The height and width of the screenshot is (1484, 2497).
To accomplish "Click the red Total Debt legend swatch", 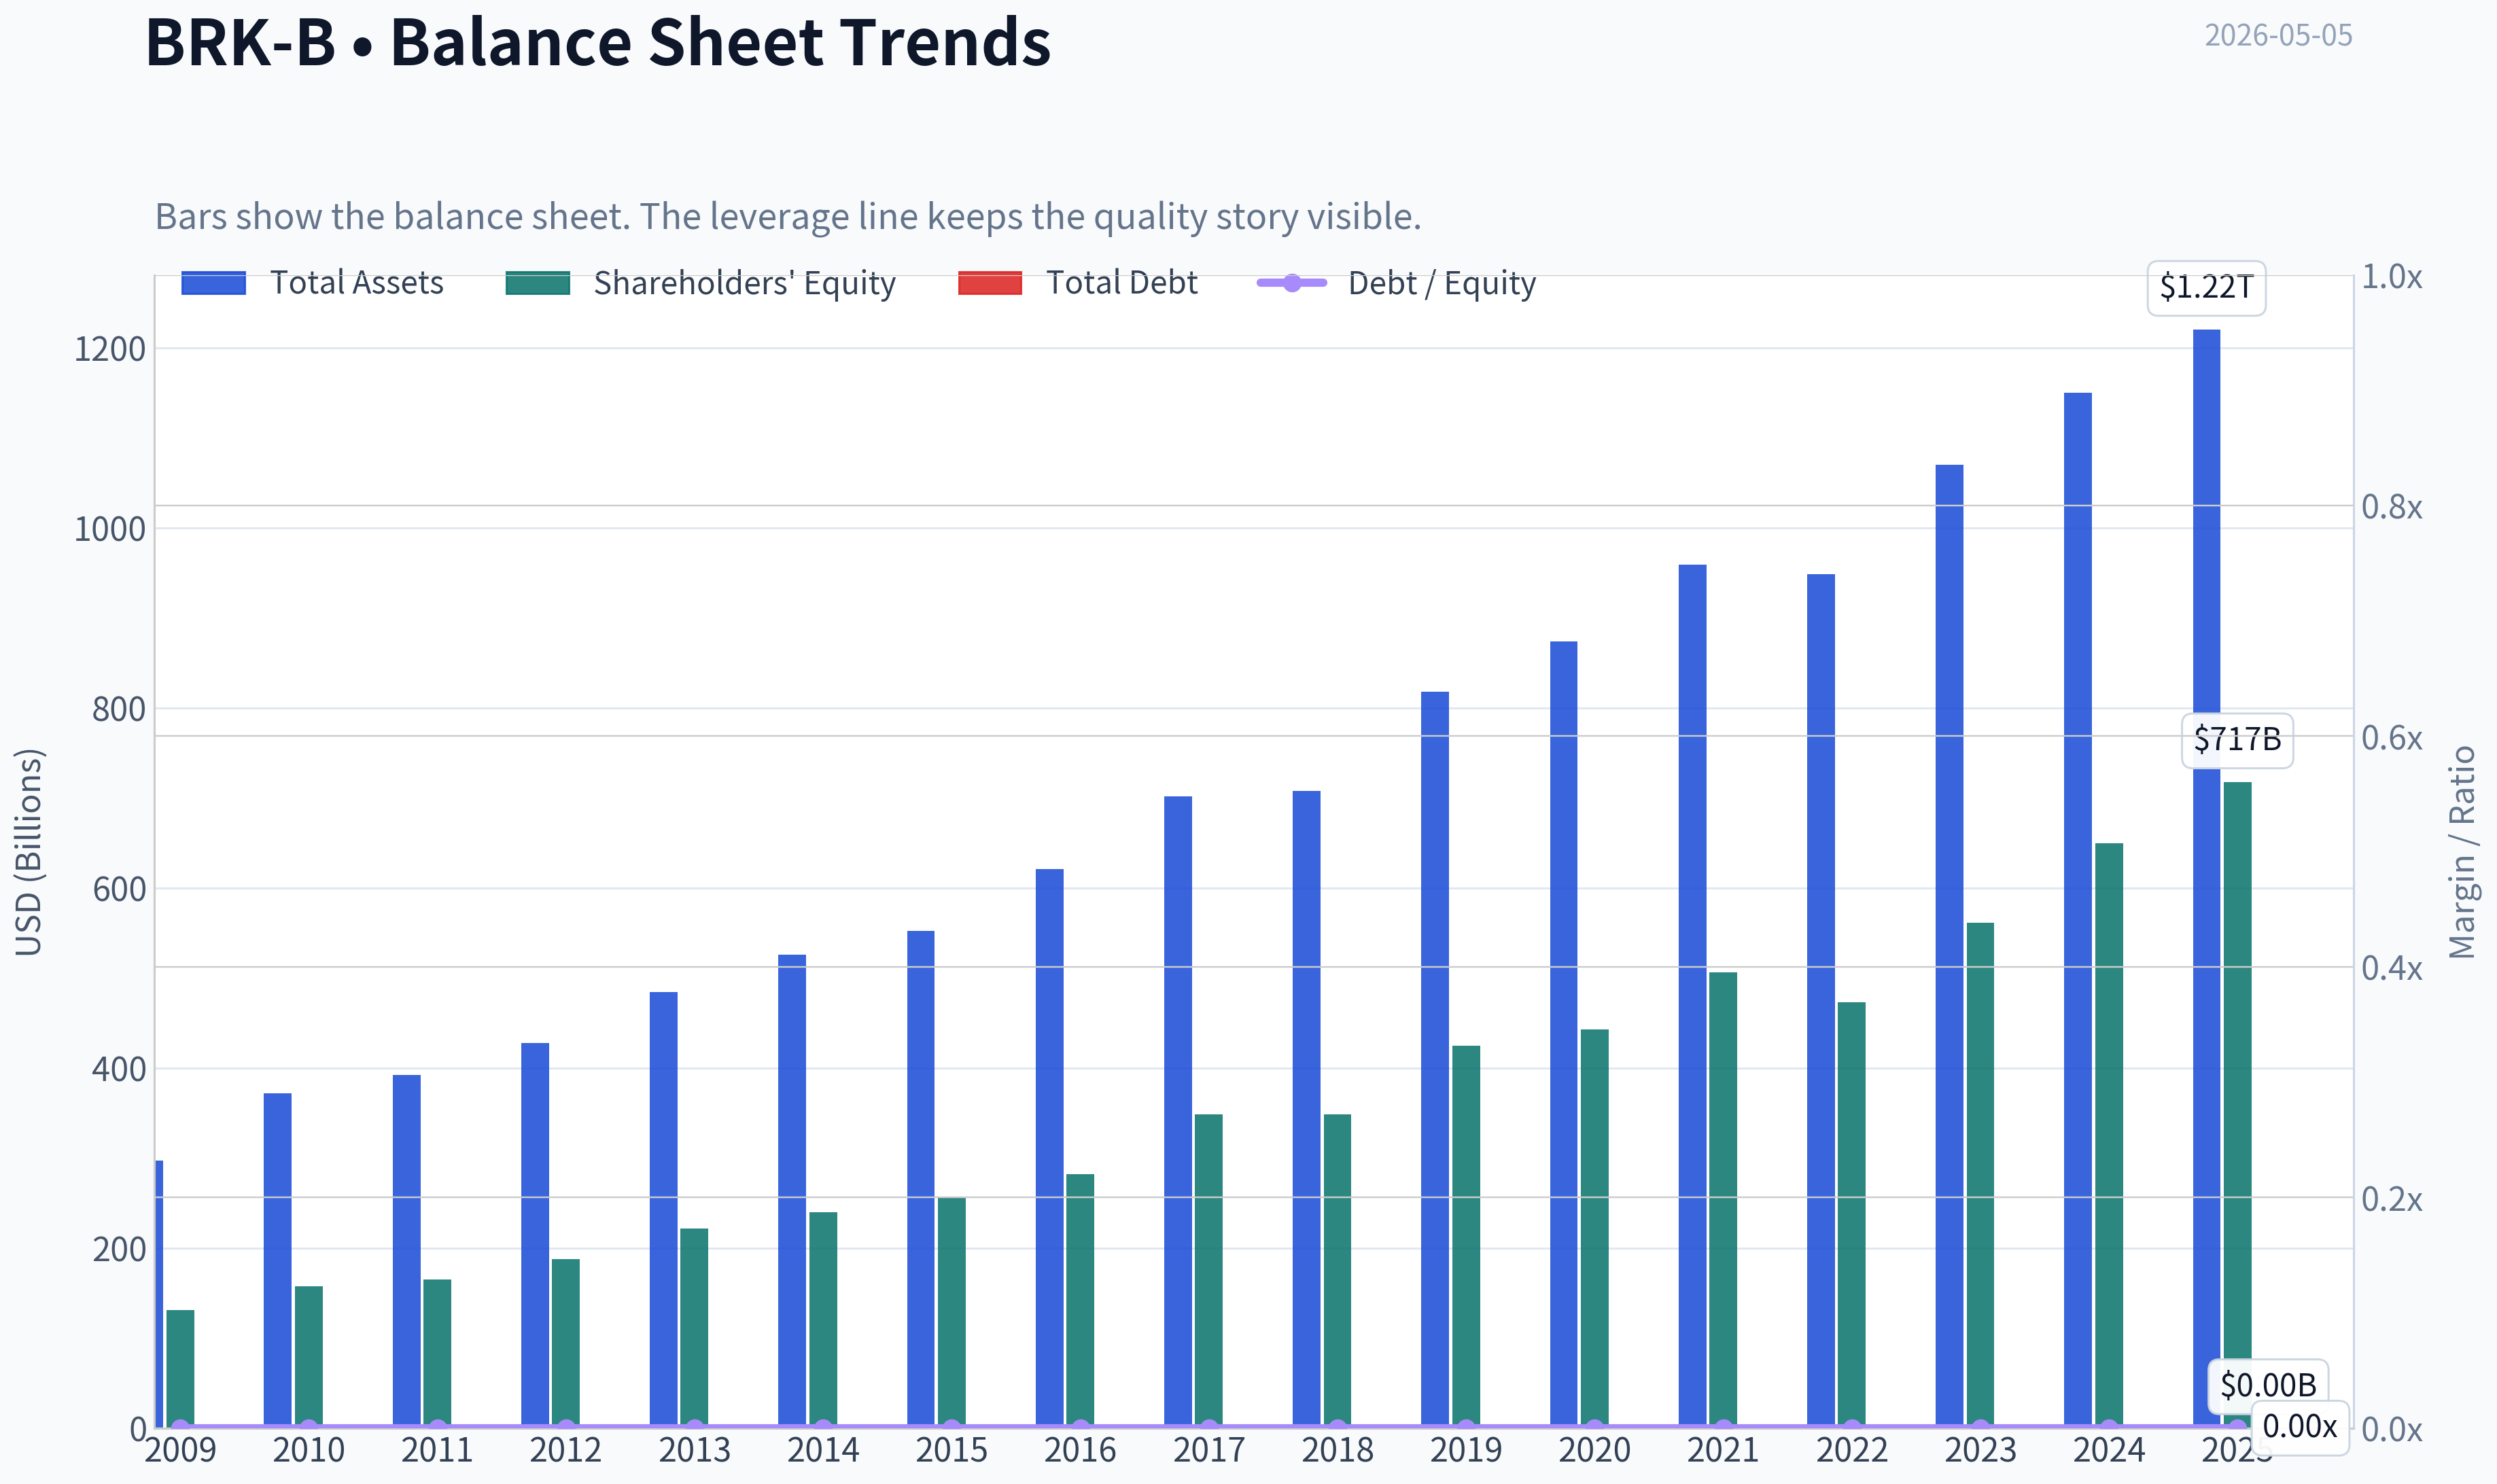I will (x=990, y=283).
